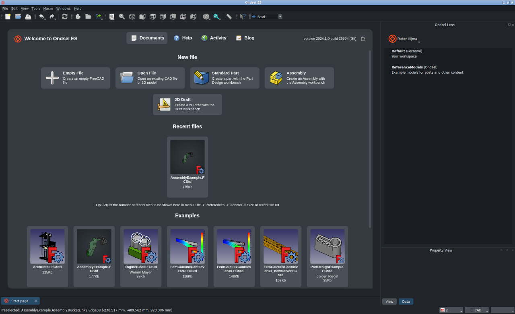
Task: Switch Property View to View tab
Action: pyautogui.click(x=389, y=302)
